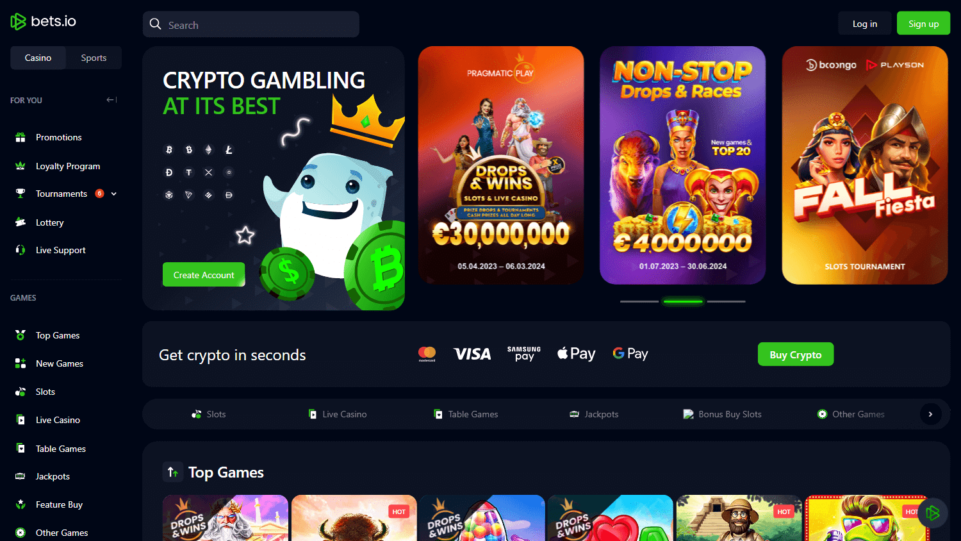The width and height of the screenshot is (961, 541).
Task: Switch to the Sports toggle
Action: pyautogui.click(x=94, y=58)
